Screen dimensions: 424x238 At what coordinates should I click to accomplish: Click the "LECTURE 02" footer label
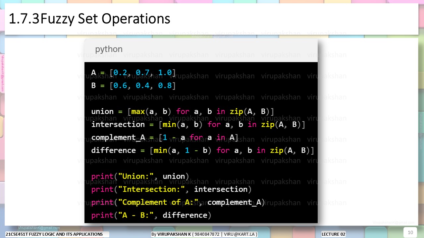(x=334, y=234)
